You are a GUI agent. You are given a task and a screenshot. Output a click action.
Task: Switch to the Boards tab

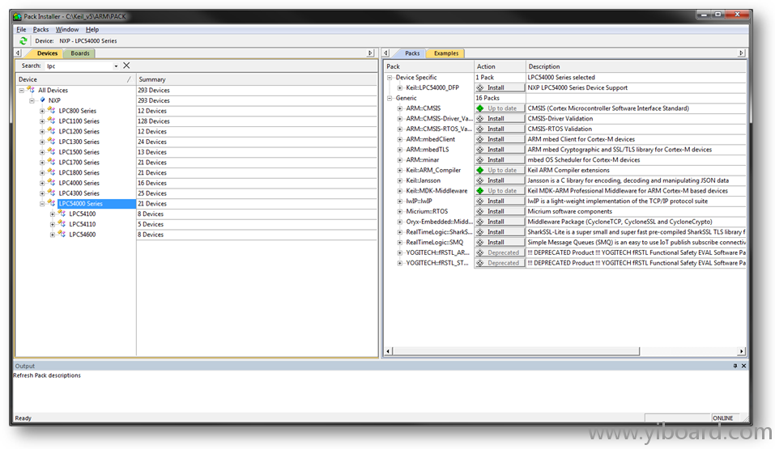pyautogui.click(x=80, y=53)
